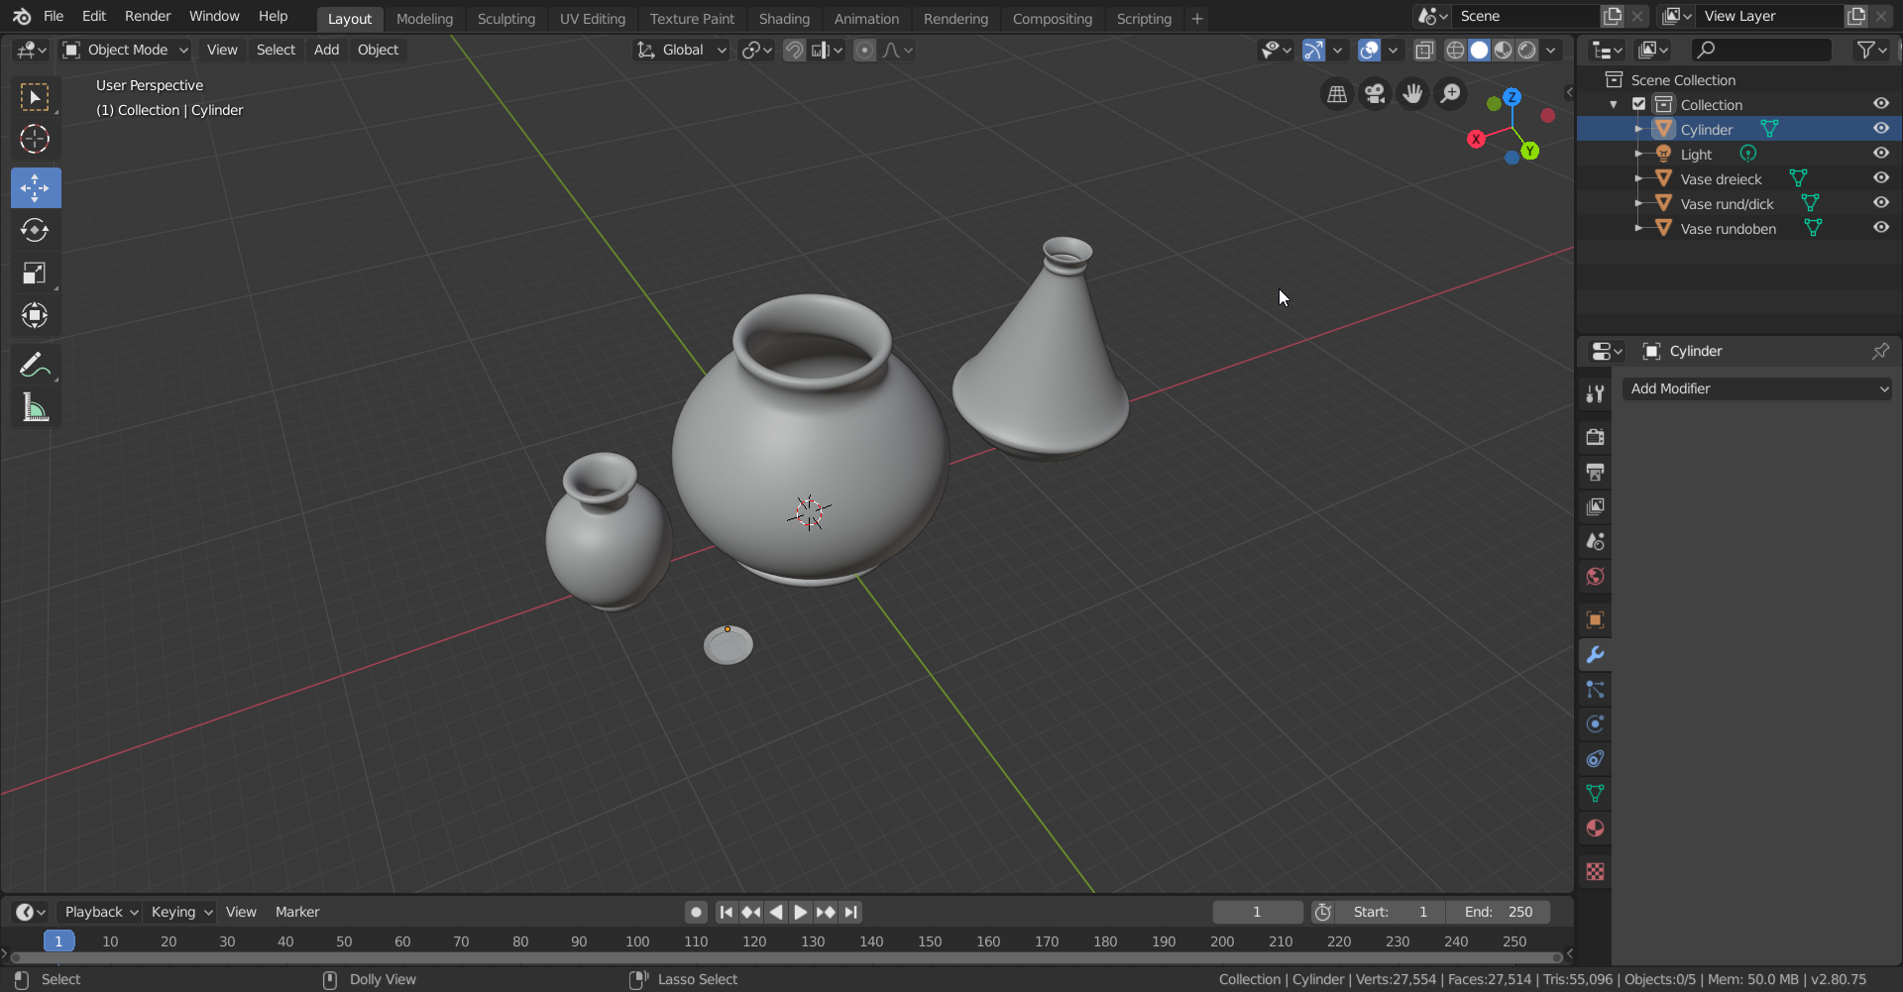Open Output properties tab
1903x992 pixels.
[1595, 472]
